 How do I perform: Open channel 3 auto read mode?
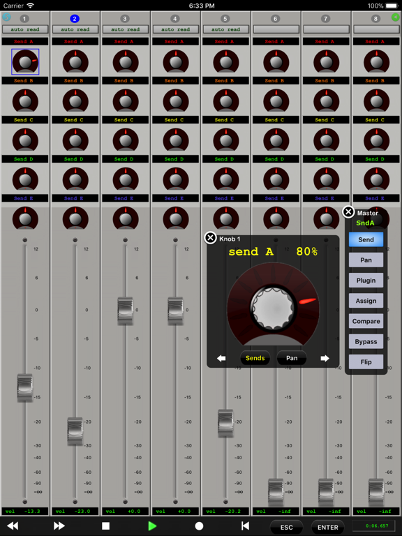[x=126, y=29]
